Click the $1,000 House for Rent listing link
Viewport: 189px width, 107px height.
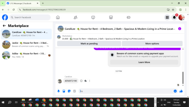tap(104, 39)
